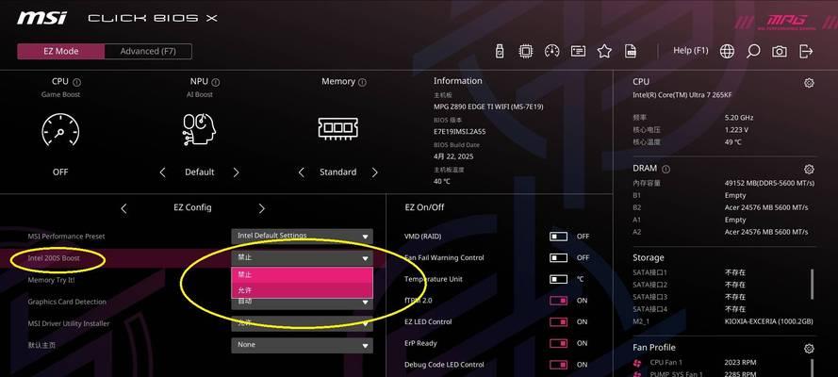The width and height of the screenshot is (838, 377).
Task: Click the Fan Profile list scrollbar
Action: [813, 368]
